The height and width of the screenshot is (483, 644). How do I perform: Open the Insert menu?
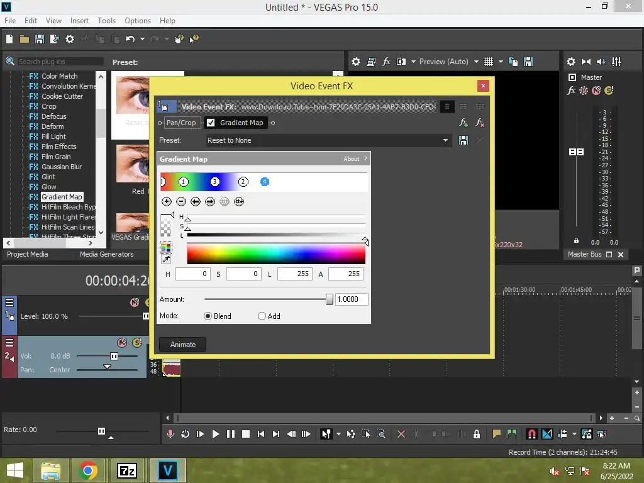[79, 21]
